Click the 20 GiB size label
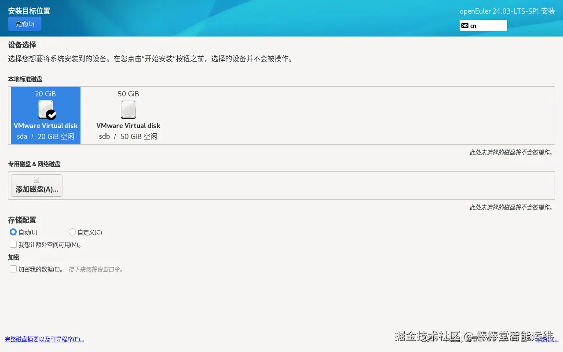 46,94
